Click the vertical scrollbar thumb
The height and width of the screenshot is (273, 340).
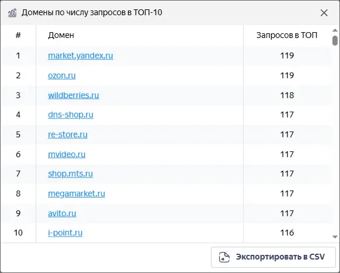pos(335,40)
